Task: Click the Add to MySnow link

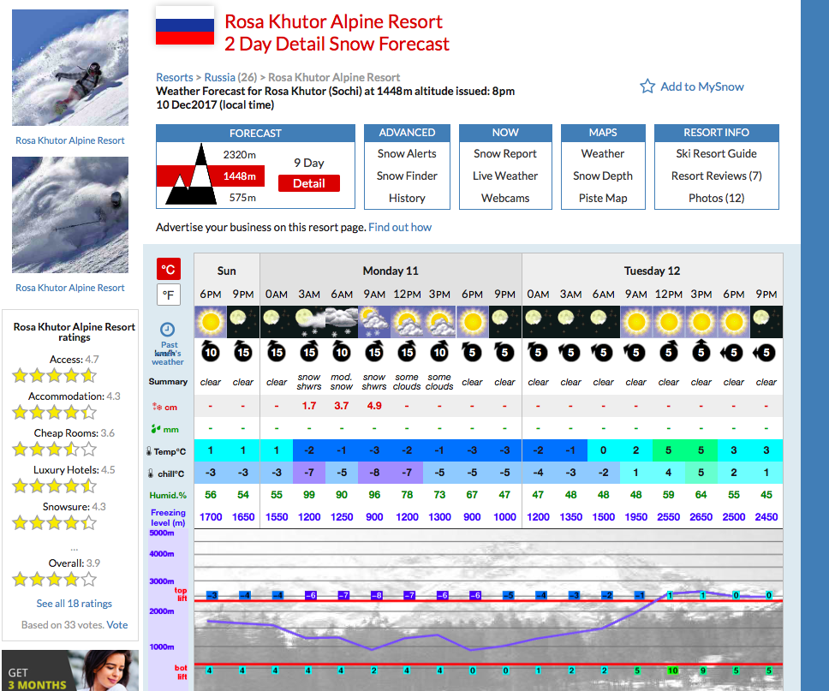Action: tap(702, 86)
